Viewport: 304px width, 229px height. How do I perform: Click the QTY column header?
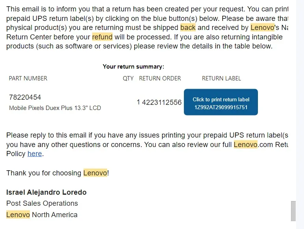128,78
